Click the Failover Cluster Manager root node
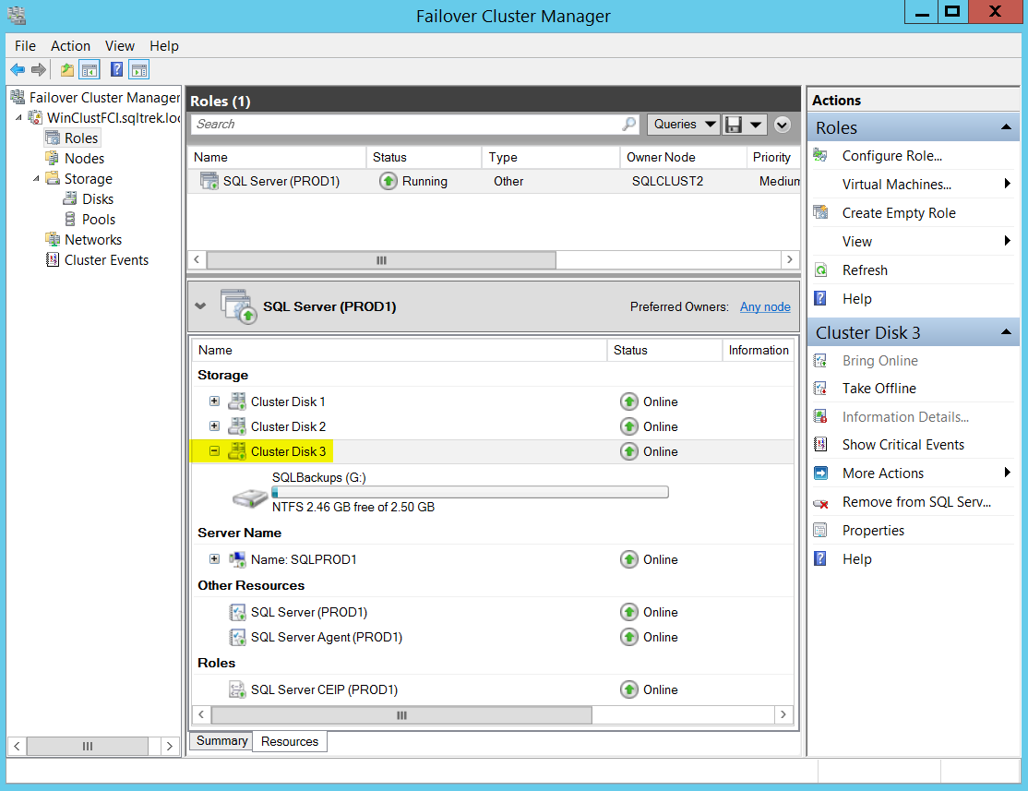 (x=104, y=98)
